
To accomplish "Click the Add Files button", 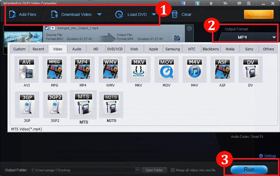I will tap(23, 14).
